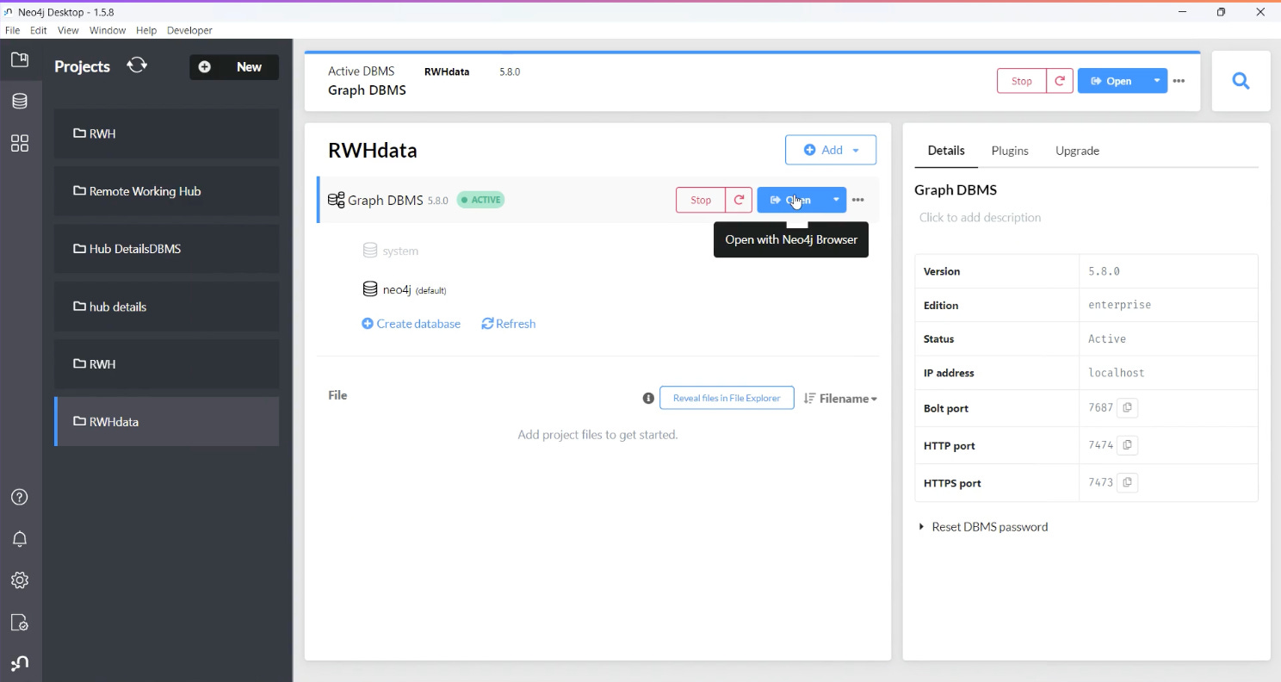Open the Add dropdown in RWHdata
Image resolution: width=1281 pixels, height=682 pixels.
[831, 150]
